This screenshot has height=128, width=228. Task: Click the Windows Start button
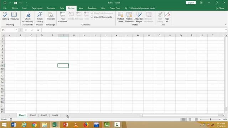tap(4, 125)
